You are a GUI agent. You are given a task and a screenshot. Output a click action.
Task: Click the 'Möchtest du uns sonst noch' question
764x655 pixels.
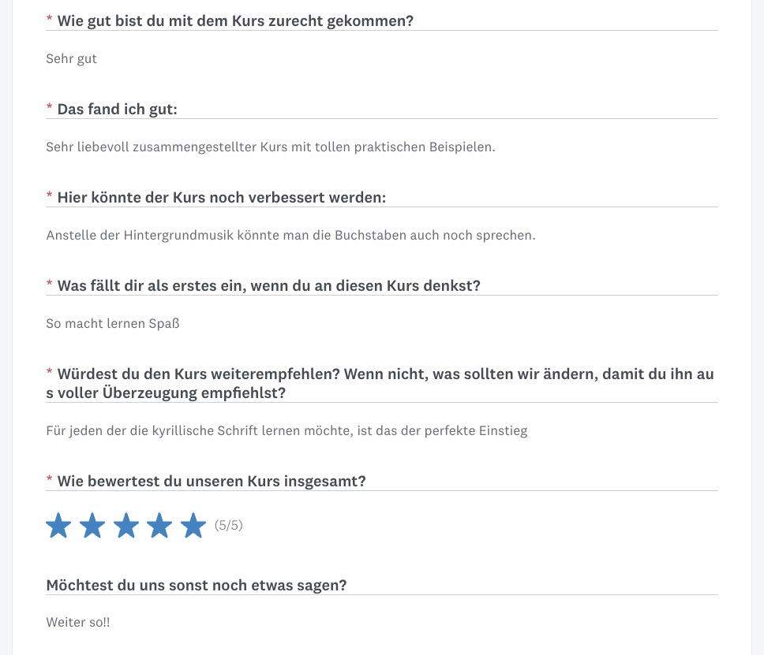click(x=197, y=585)
